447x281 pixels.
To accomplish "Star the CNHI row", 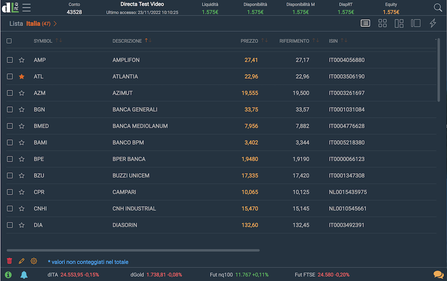I will pos(22,209).
